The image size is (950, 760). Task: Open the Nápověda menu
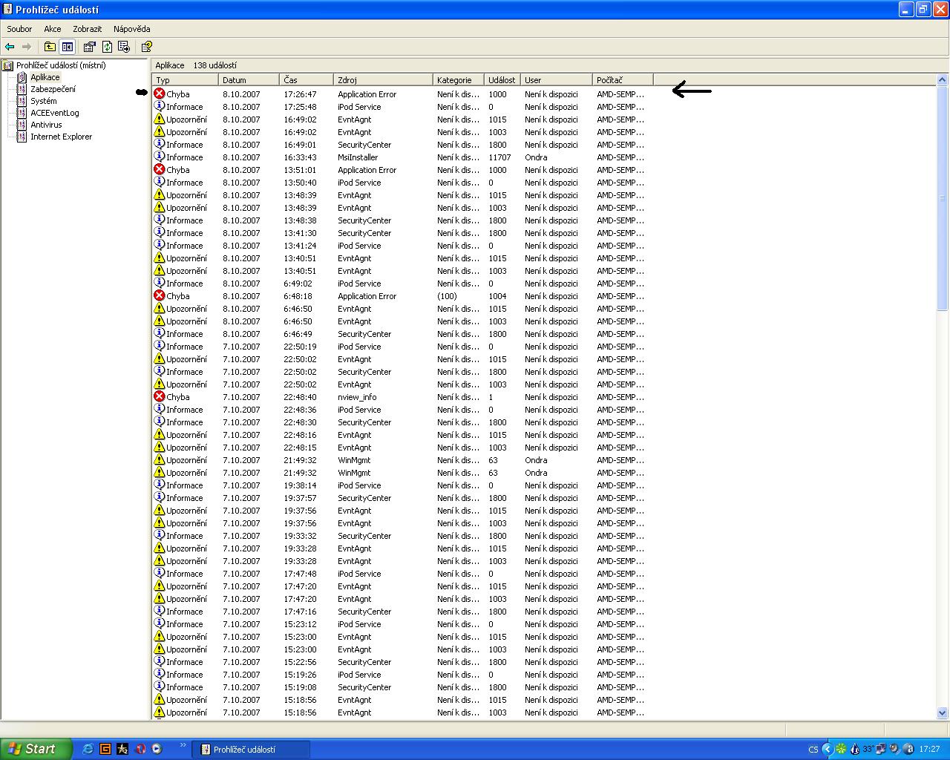point(132,29)
